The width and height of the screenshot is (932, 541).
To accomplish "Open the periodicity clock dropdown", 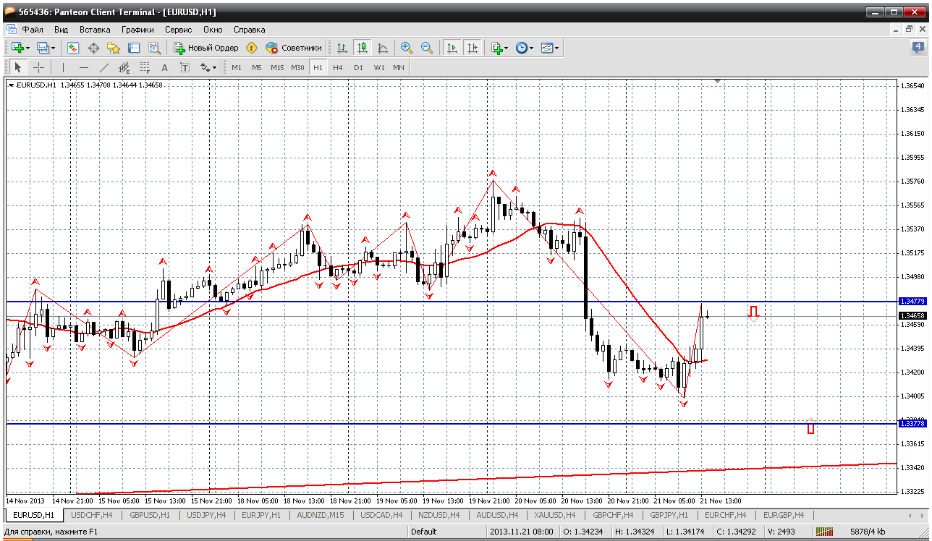I will [x=525, y=48].
